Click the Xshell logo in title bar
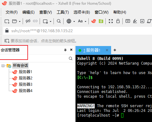Viewport: 152px width, 122px height. tap(4, 3)
